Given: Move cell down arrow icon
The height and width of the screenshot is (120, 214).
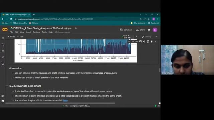Looking at the screenshot, I should (x=133, y=41).
